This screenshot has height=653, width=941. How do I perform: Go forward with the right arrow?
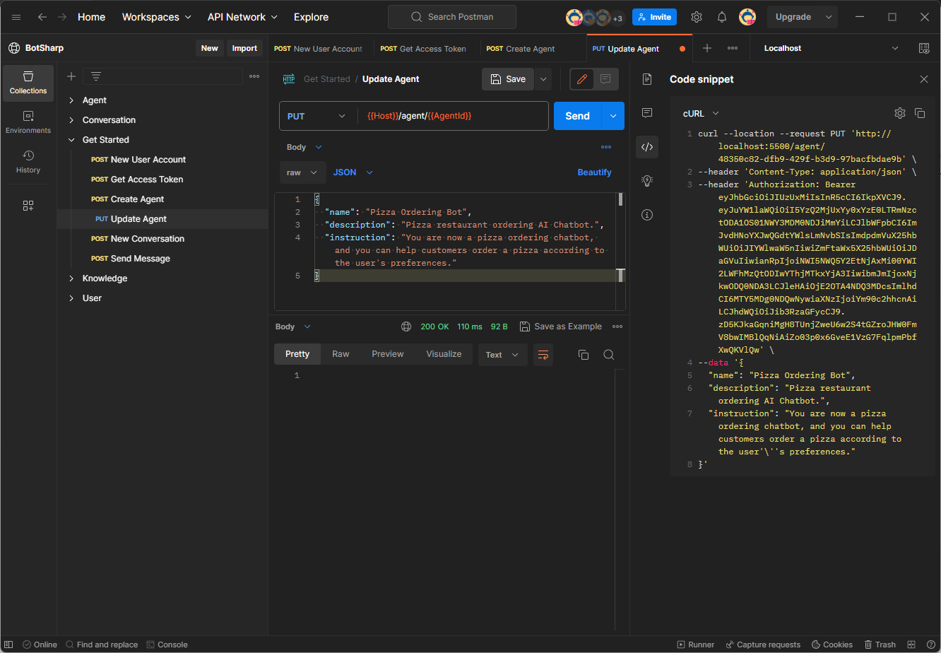click(x=62, y=17)
